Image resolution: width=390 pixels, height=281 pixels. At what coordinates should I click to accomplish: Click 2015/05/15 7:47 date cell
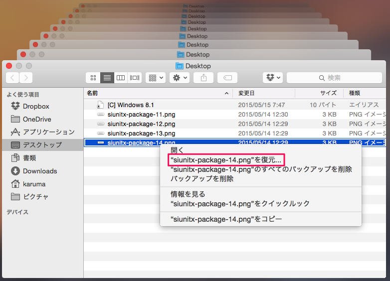[261, 105]
